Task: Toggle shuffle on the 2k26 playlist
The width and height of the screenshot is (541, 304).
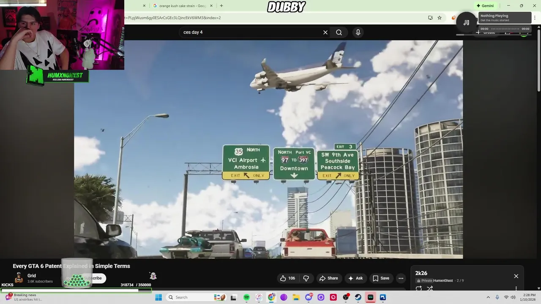Action: (x=430, y=288)
